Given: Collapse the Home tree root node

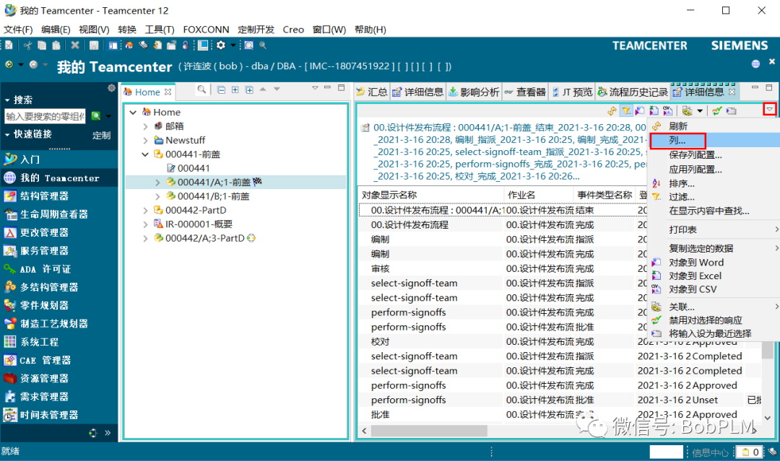Looking at the screenshot, I should pyautogui.click(x=133, y=113).
